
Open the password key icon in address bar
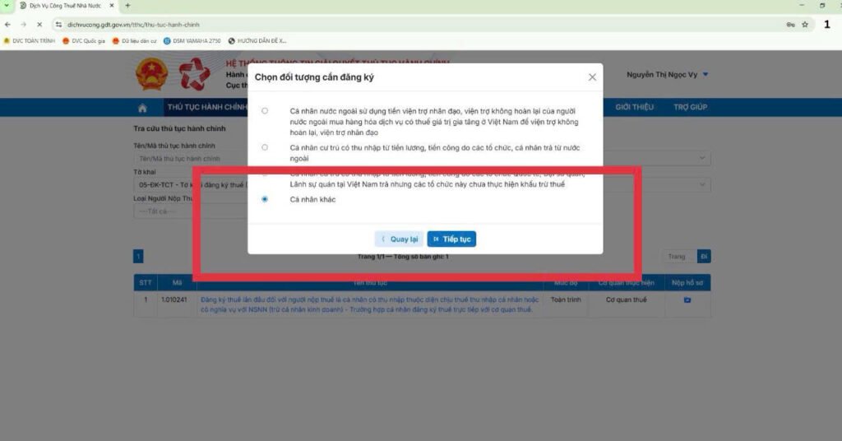[790, 25]
